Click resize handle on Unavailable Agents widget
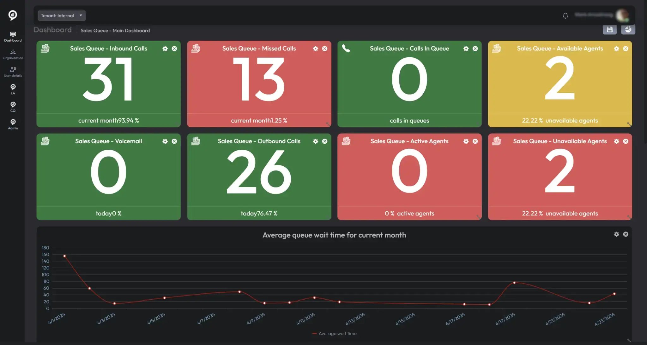647x345 pixels. click(629, 217)
